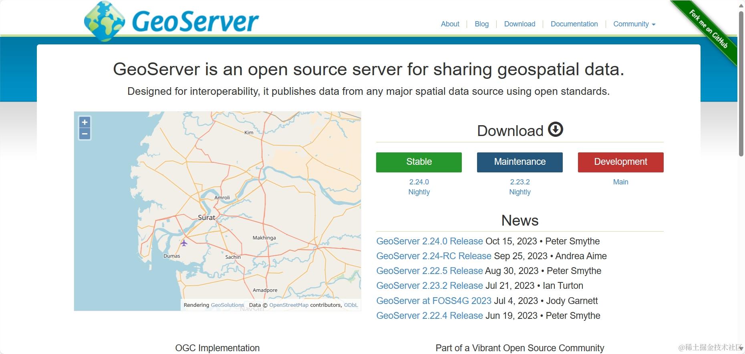Click the blue Maintenance button
Viewport: 745px width, 354px height.
pos(520,162)
